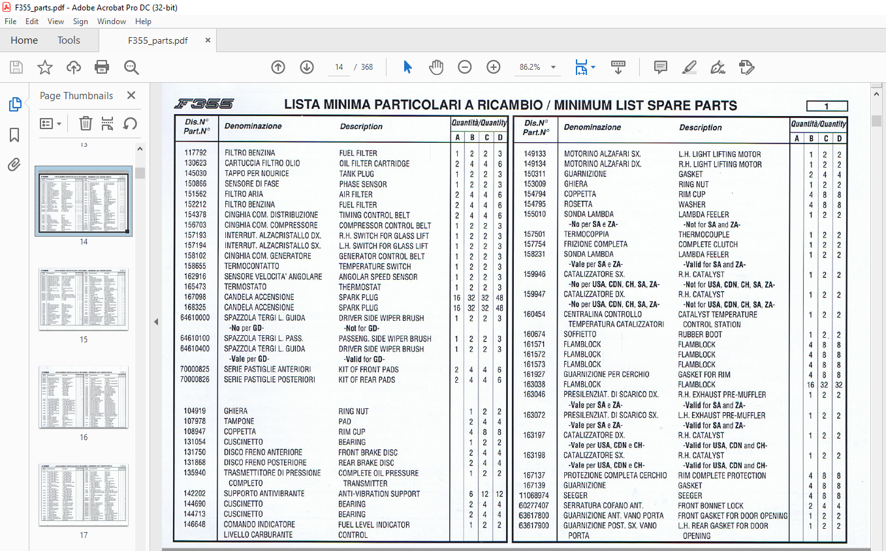Click the stamp tool icon

pos(746,67)
